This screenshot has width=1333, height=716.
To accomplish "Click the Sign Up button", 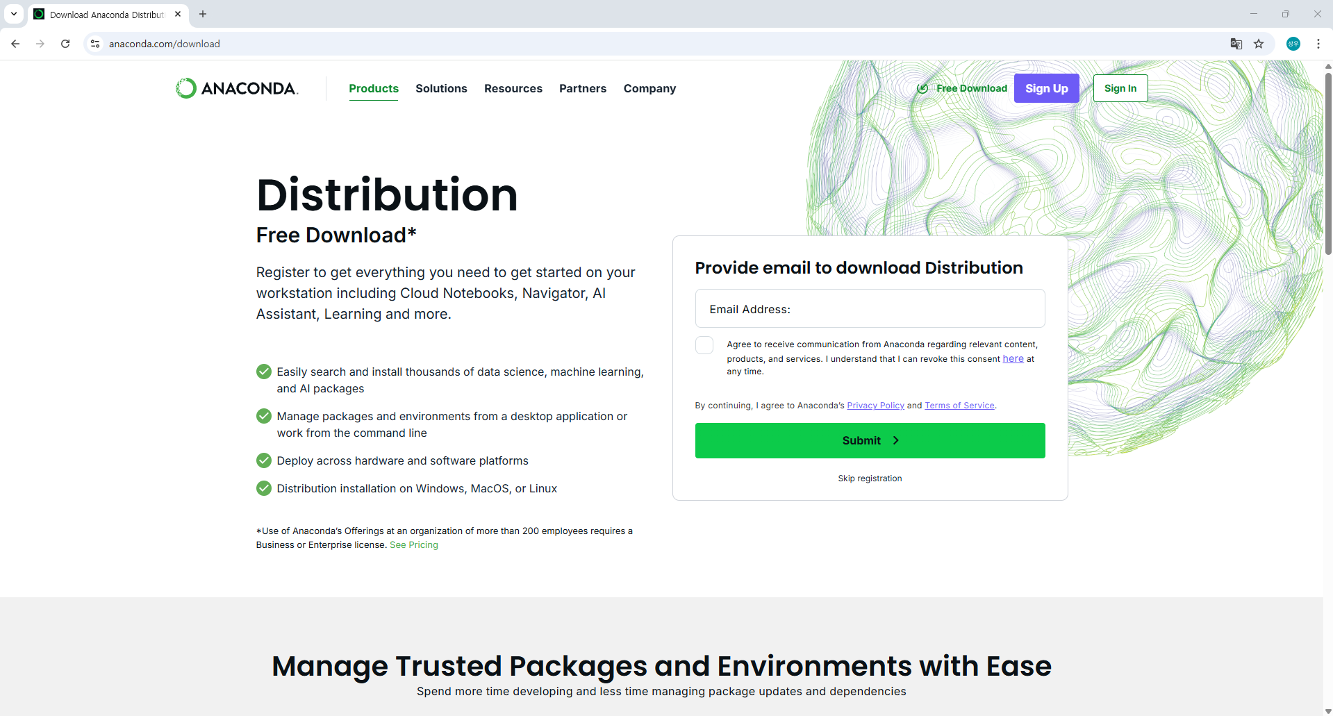I will [x=1047, y=88].
